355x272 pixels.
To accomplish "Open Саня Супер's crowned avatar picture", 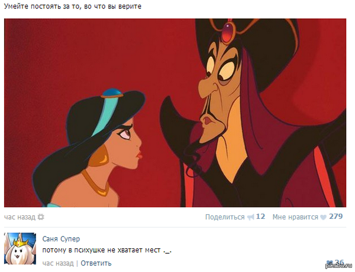I will click(x=20, y=248).
